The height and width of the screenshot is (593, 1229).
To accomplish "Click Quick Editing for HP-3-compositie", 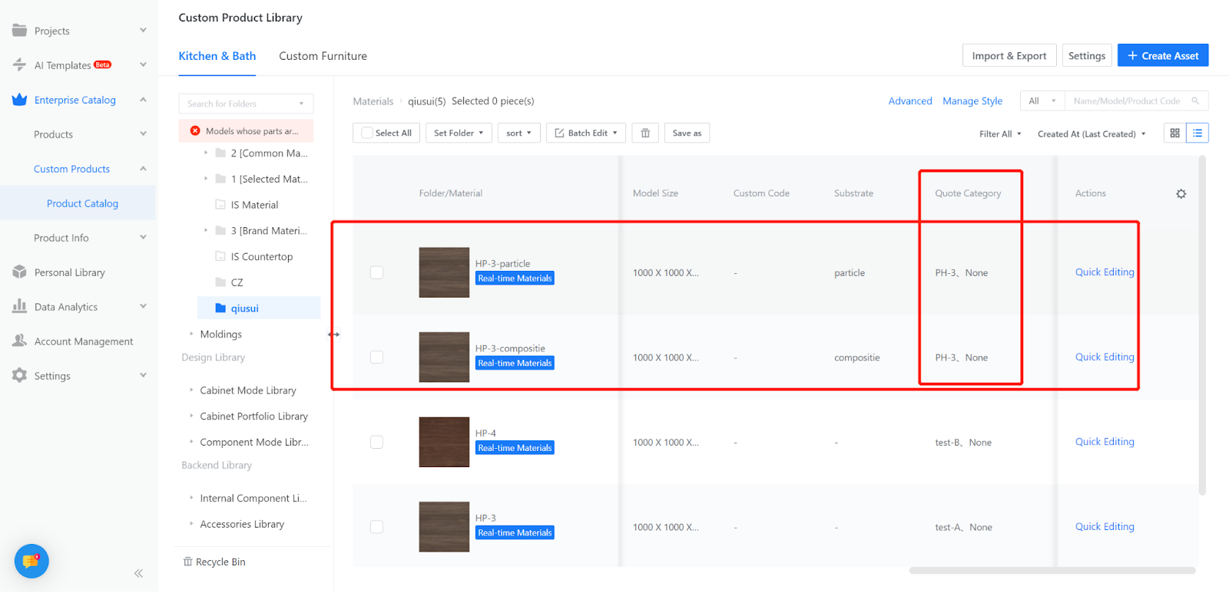I will [1104, 357].
